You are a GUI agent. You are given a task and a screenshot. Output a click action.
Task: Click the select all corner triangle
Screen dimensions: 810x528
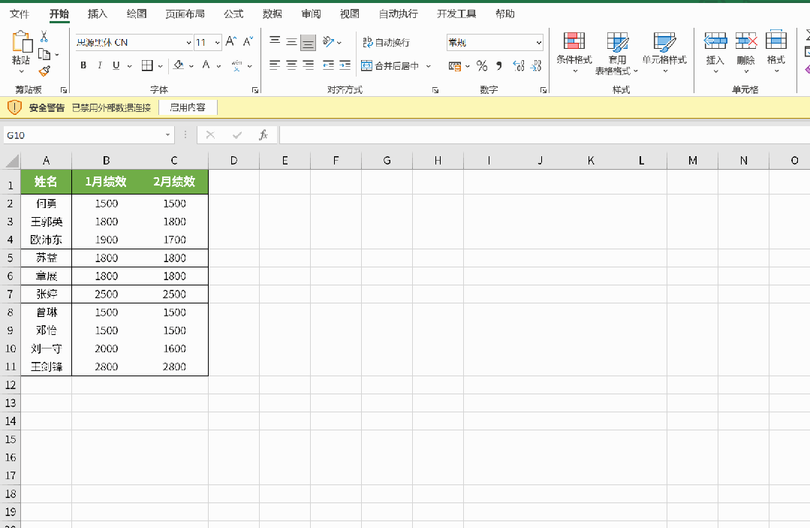pos(11,161)
